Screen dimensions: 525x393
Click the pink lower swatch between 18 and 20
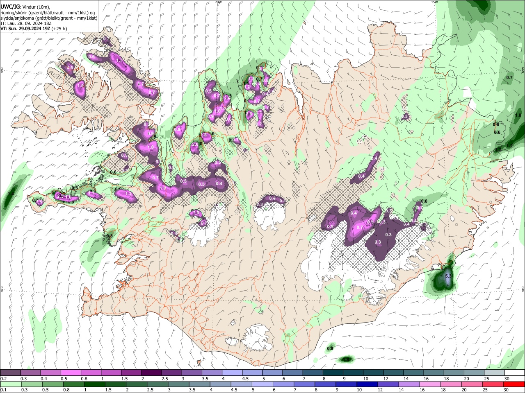point(451,384)
